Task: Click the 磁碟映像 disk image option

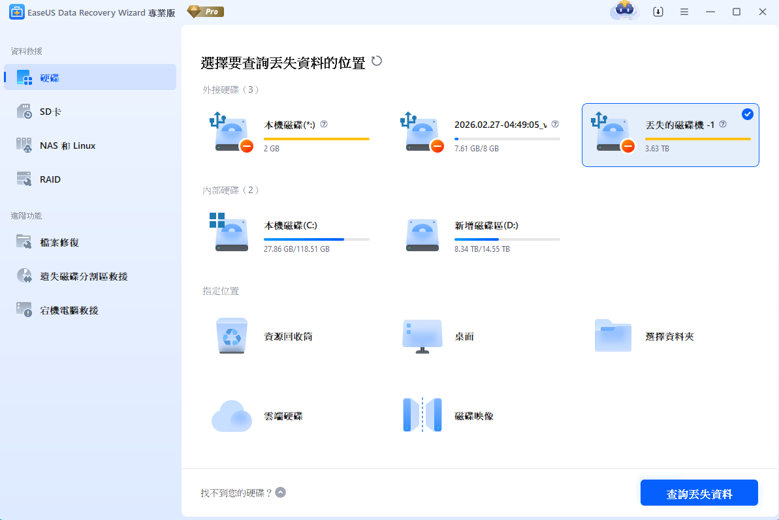Action: click(x=447, y=415)
